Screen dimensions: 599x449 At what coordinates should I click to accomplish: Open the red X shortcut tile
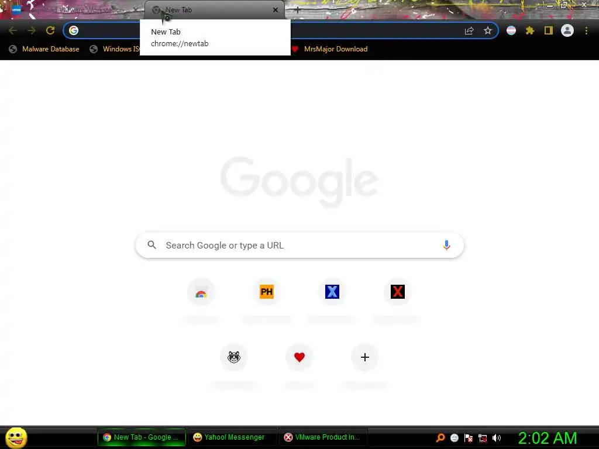397,292
